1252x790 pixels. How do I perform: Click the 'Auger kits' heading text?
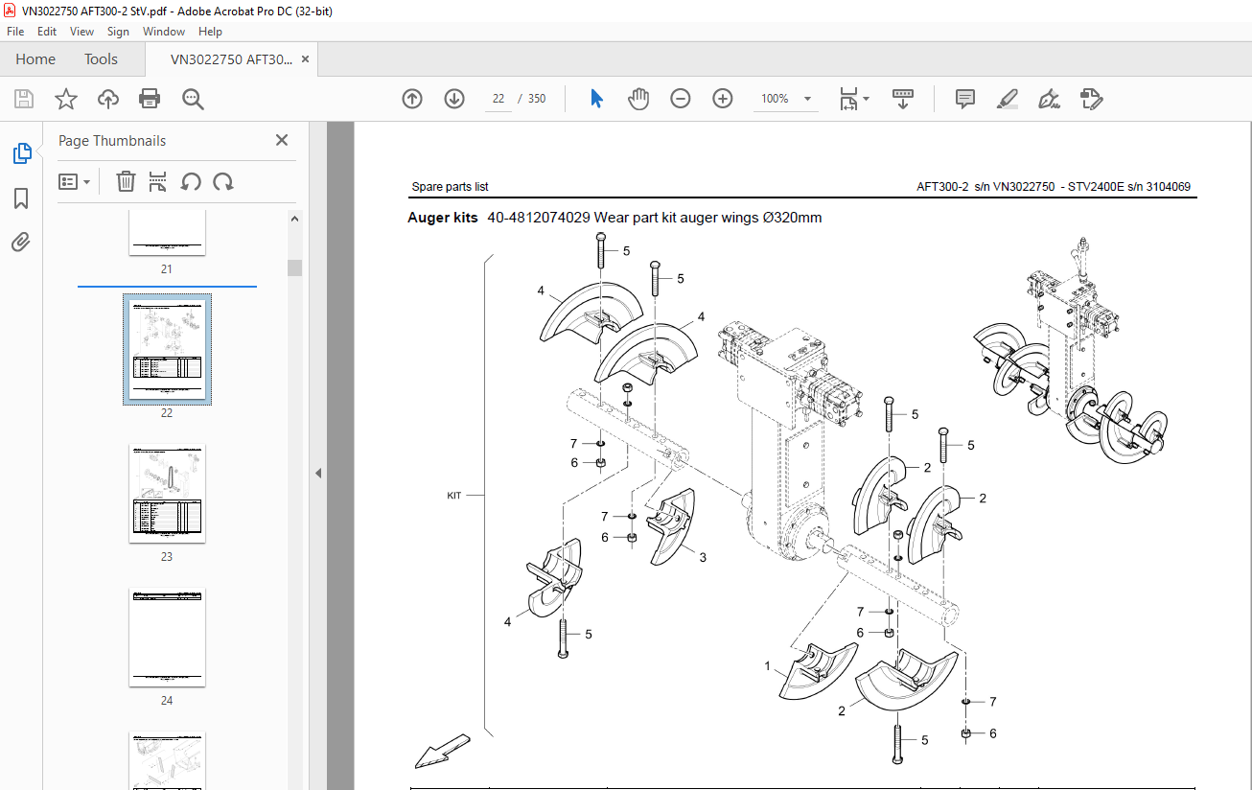pyautogui.click(x=443, y=218)
